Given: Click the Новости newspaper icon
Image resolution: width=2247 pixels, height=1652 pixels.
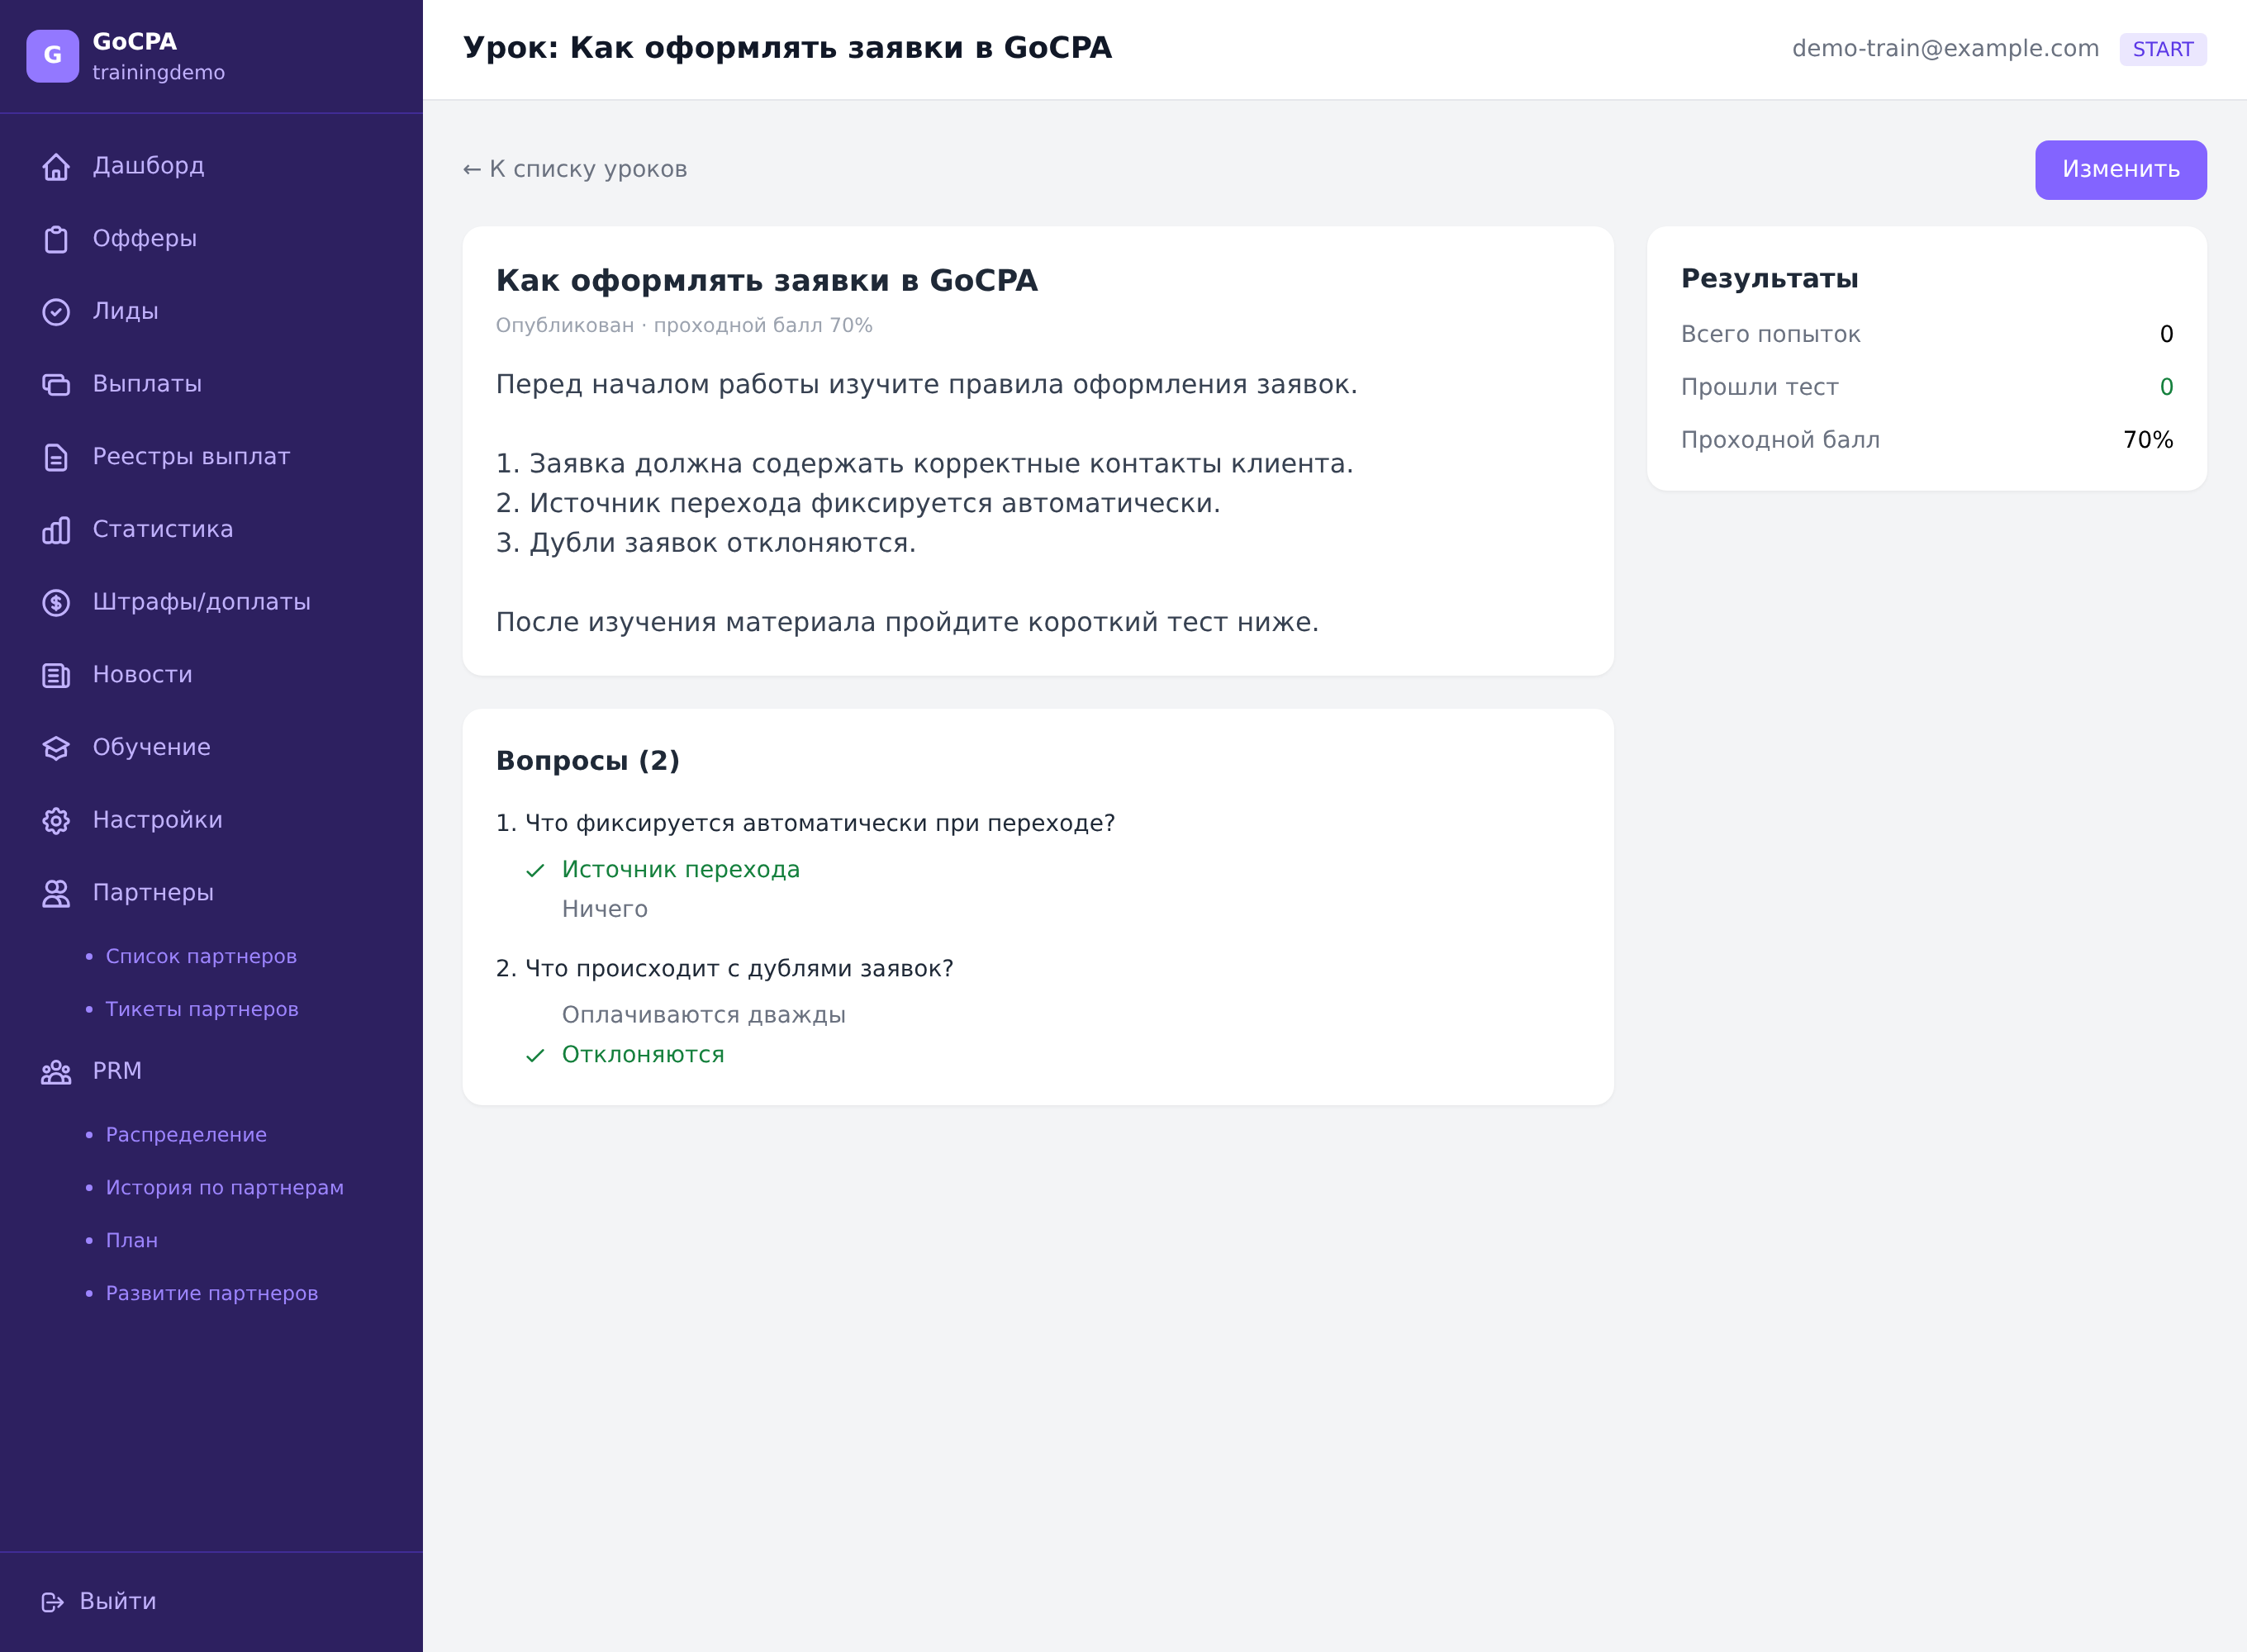Looking at the screenshot, I should 56,676.
